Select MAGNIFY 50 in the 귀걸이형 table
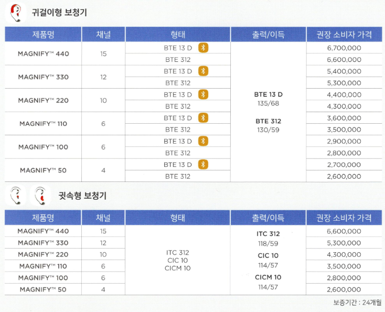 (44, 170)
